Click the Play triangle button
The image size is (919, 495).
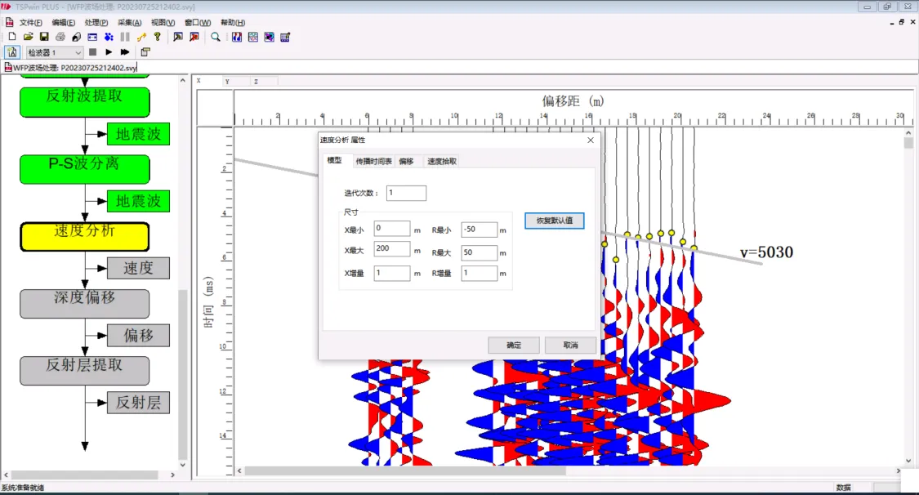pos(109,52)
